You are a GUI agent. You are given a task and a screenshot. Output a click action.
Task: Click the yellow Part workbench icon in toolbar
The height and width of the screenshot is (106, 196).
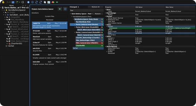click(x=3, y=2)
